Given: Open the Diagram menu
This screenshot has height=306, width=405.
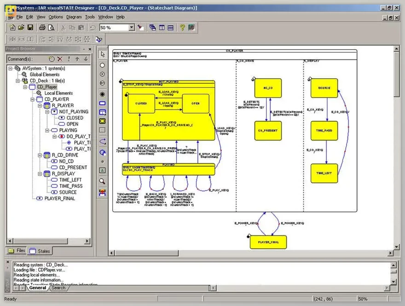Looking at the screenshot, I should [x=74, y=17].
